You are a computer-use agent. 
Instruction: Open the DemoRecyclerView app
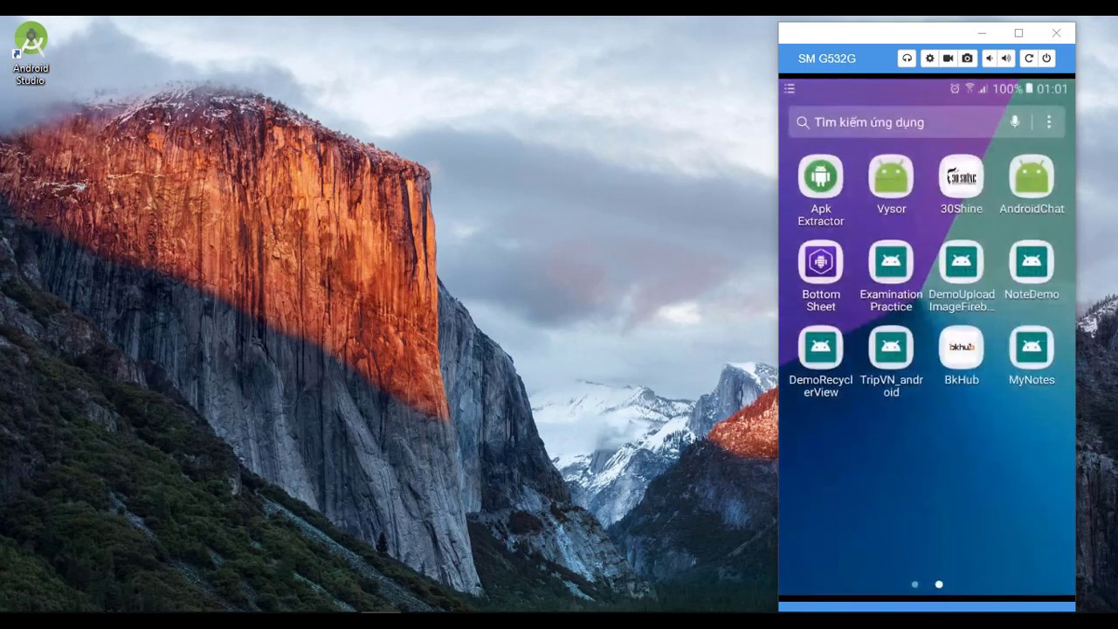(821, 362)
